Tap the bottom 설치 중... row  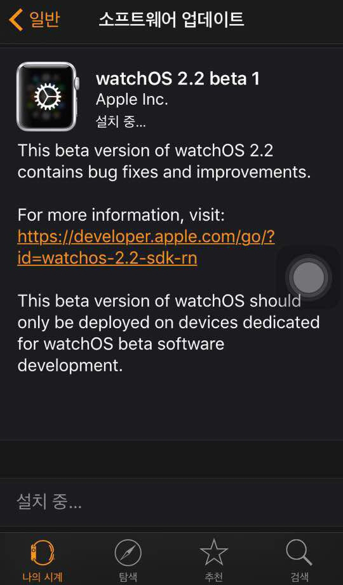tap(171, 502)
